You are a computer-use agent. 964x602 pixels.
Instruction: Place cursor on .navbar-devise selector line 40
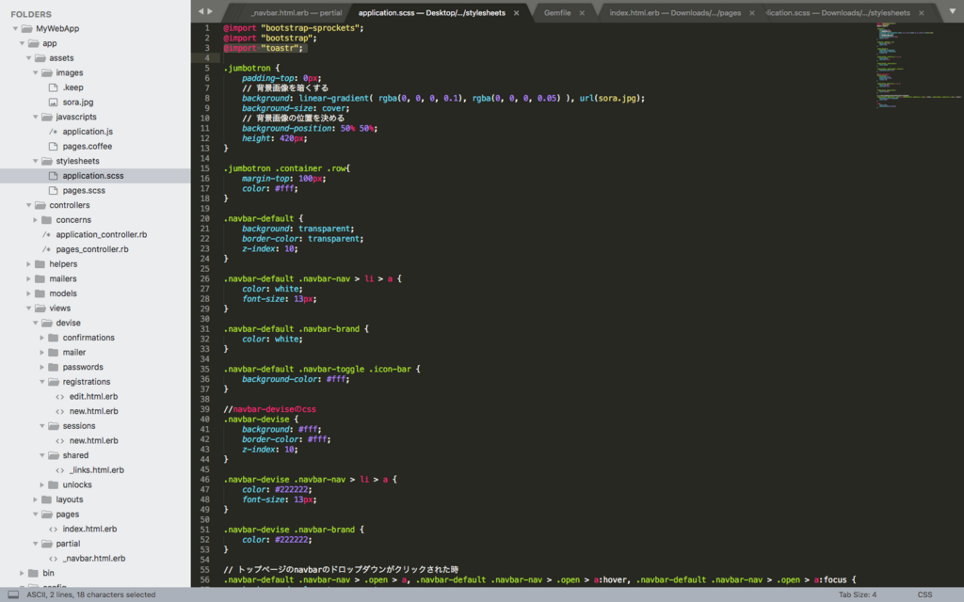pos(261,420)
